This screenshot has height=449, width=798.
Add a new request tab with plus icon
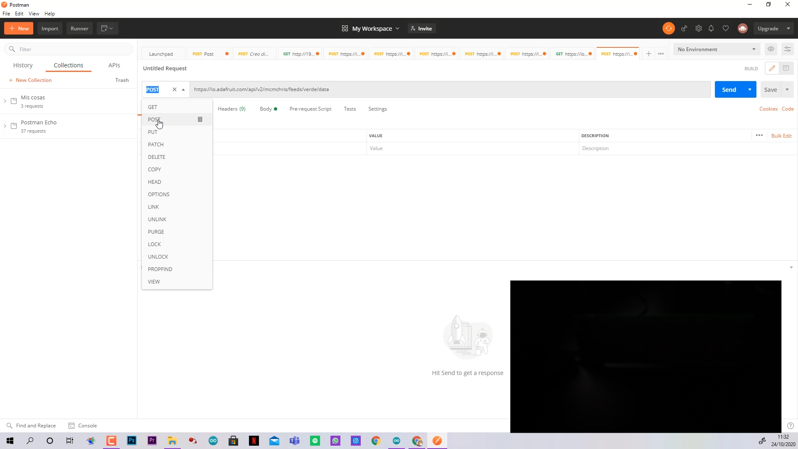tap(648, 54)
